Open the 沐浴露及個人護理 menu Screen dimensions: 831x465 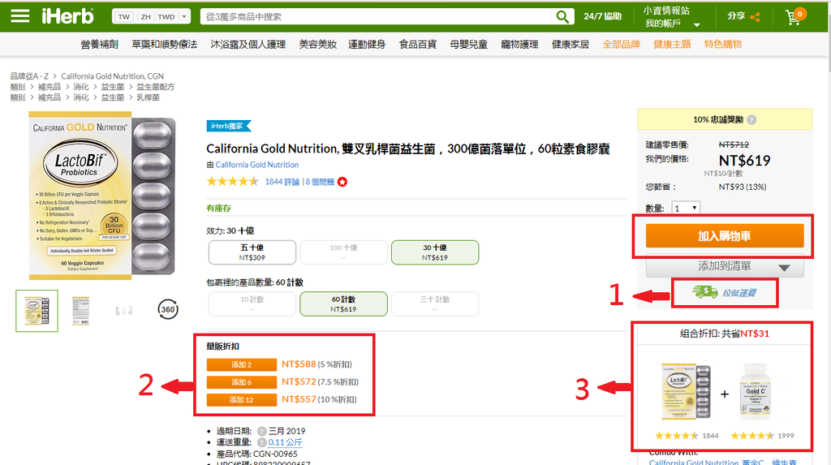[x=248, y=45]
